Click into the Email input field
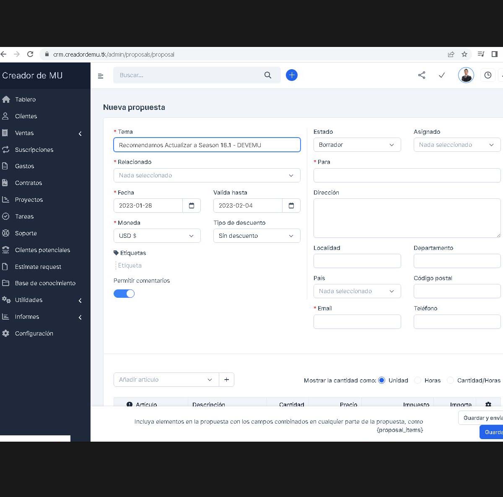This screenshot has width=503, height=497. 357,322
